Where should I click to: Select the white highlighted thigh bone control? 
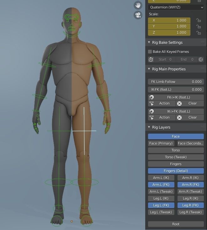pos(84,131)
